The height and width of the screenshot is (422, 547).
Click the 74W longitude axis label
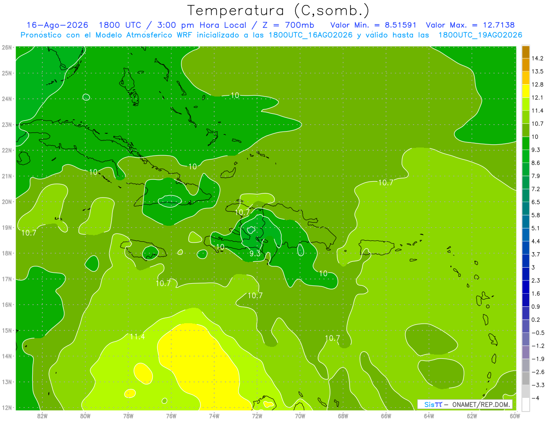(x=214, y=416)
